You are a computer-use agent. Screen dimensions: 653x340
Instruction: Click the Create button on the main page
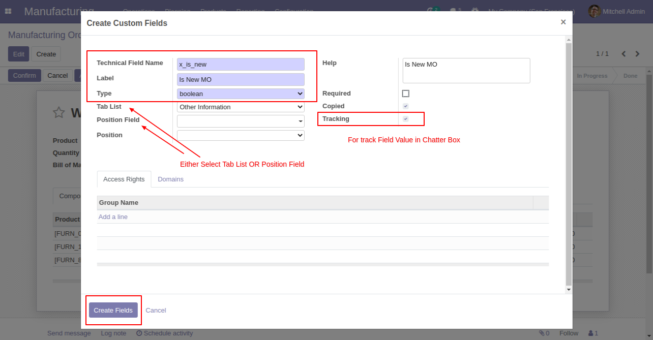(x=46, y=54)
